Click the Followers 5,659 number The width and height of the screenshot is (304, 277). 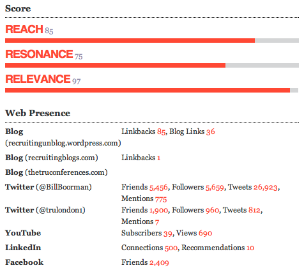coord(215,188)
